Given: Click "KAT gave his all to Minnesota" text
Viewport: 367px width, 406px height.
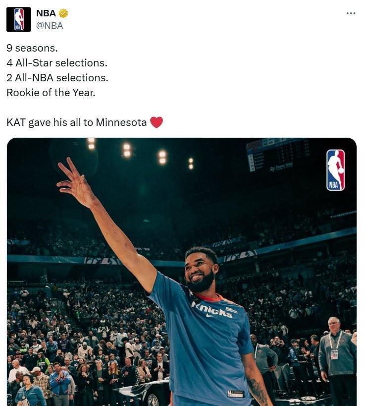Looking at the screenshot, I should click(77, 122).
